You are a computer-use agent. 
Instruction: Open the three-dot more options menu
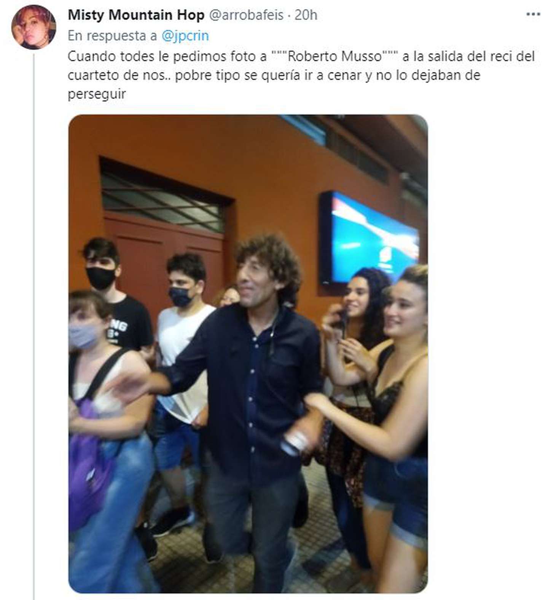point(533,14)
